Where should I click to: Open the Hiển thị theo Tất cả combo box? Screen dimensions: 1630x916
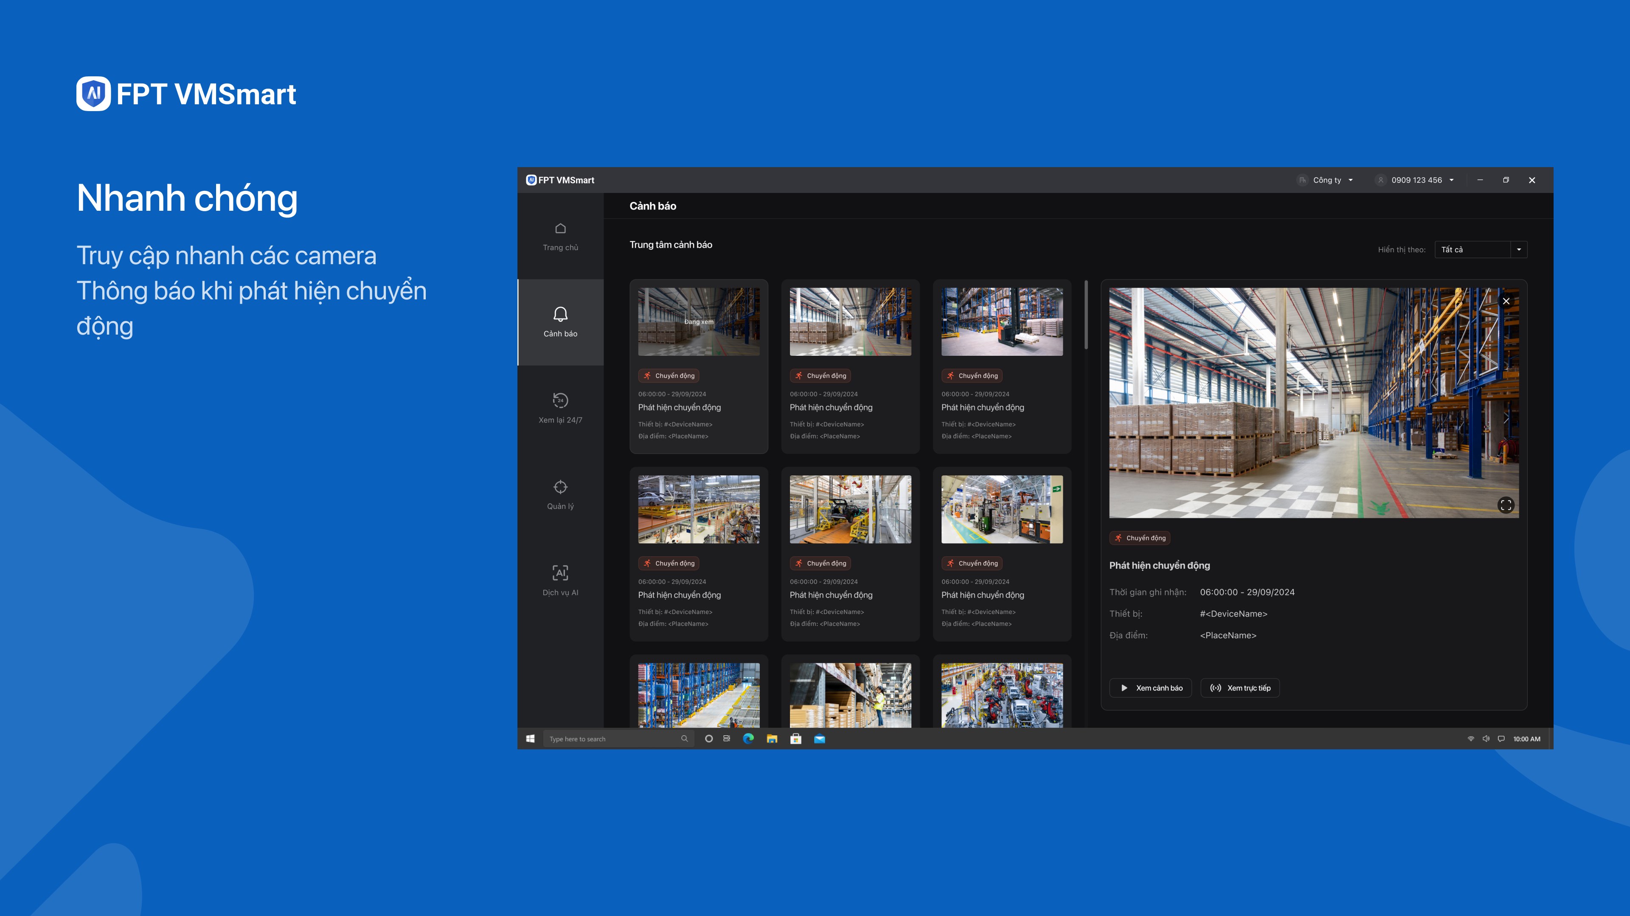pyautogui.click(x=1481, y=250)
